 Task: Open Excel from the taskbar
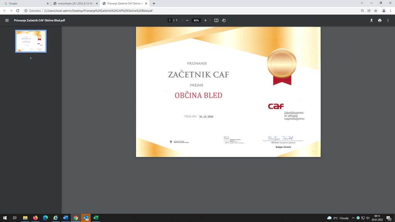[x=96, y=218]
